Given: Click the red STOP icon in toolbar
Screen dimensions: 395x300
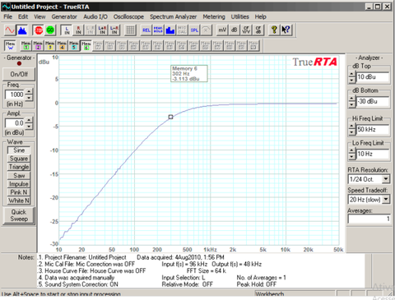Looking at the screenshot, I should 39,30.
